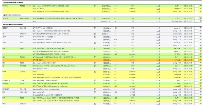Add Ck_Rm offer to cart

click(x=201, y=80)
